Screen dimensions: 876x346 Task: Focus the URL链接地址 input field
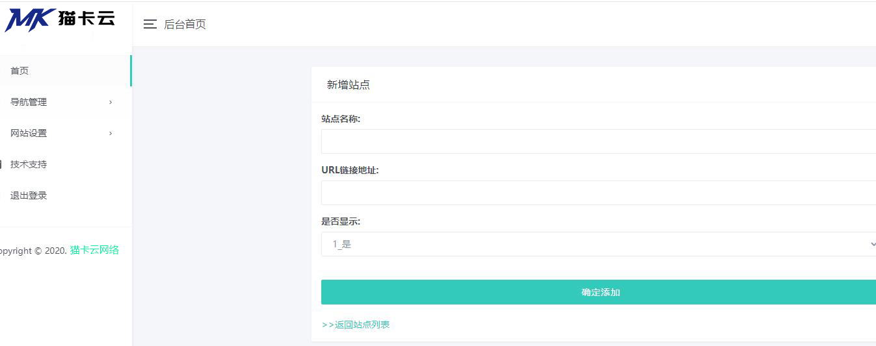[598, 193]
